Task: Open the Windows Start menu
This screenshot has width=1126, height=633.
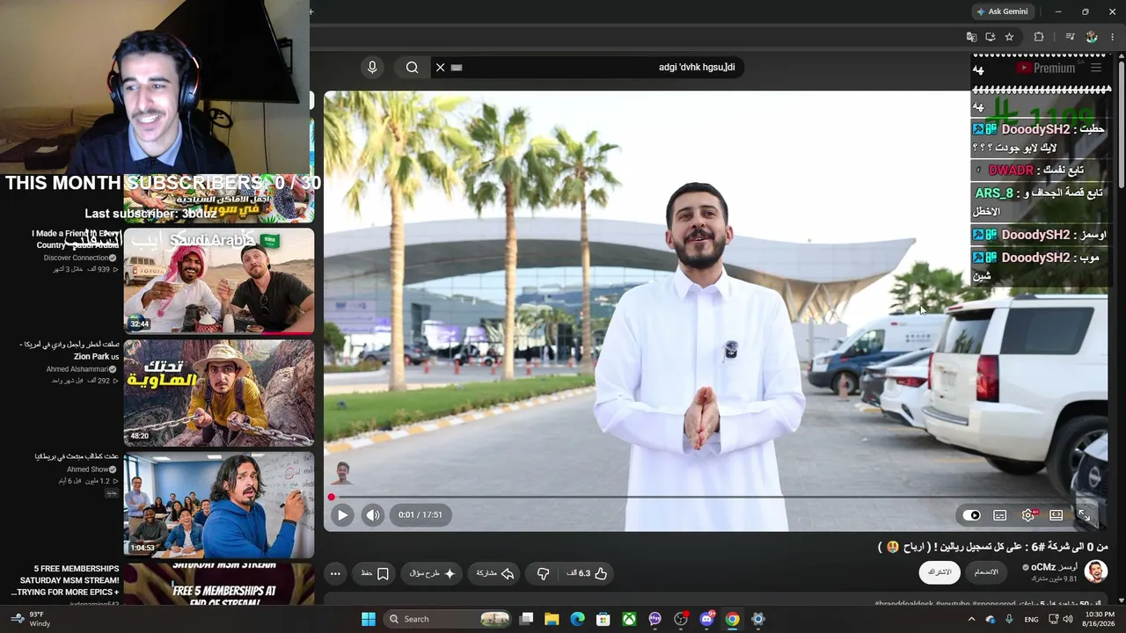Action: tap(368, 619)
